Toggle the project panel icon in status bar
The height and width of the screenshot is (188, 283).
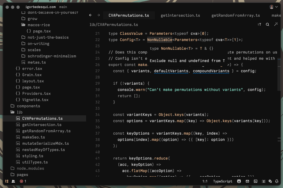tap(7, 181)
